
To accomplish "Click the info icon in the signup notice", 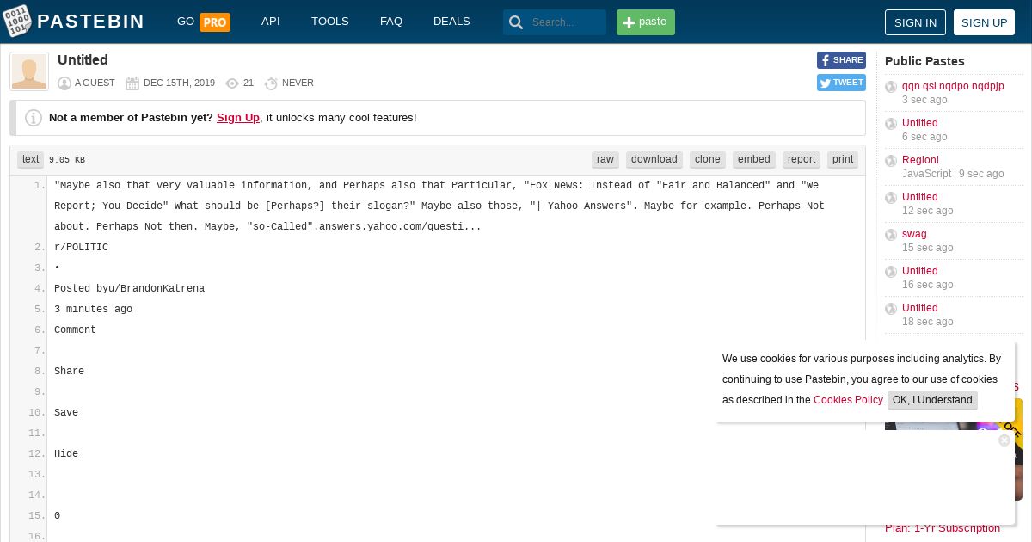I will coord(34,118).
